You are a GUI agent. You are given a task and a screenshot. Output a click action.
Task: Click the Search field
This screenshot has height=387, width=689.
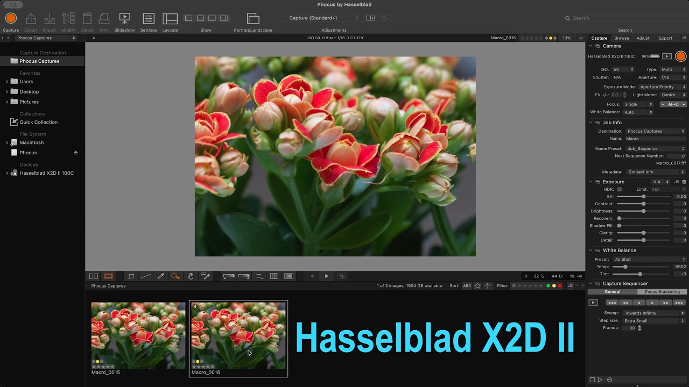tap(624, 18)
